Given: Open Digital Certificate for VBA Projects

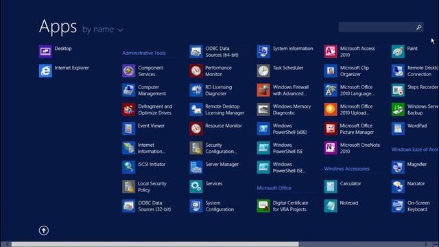Looking at the screenshot, I should [283, 206].
